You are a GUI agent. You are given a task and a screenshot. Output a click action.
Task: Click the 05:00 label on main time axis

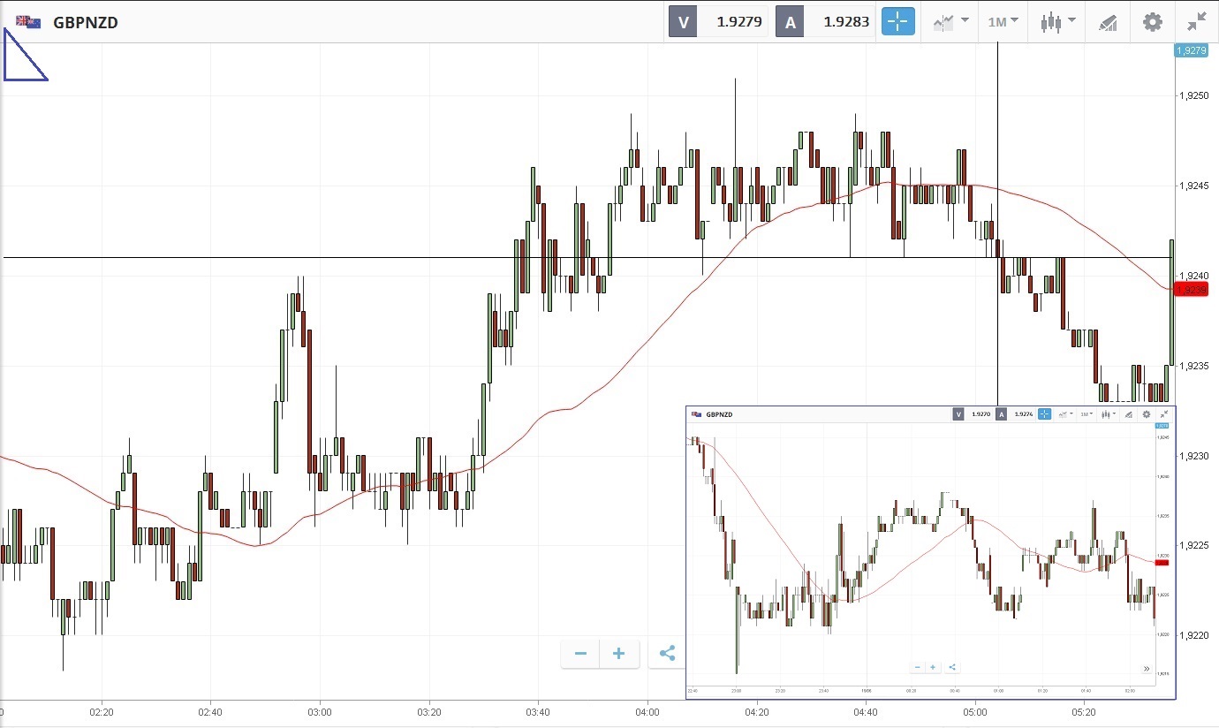pos(975,711)
